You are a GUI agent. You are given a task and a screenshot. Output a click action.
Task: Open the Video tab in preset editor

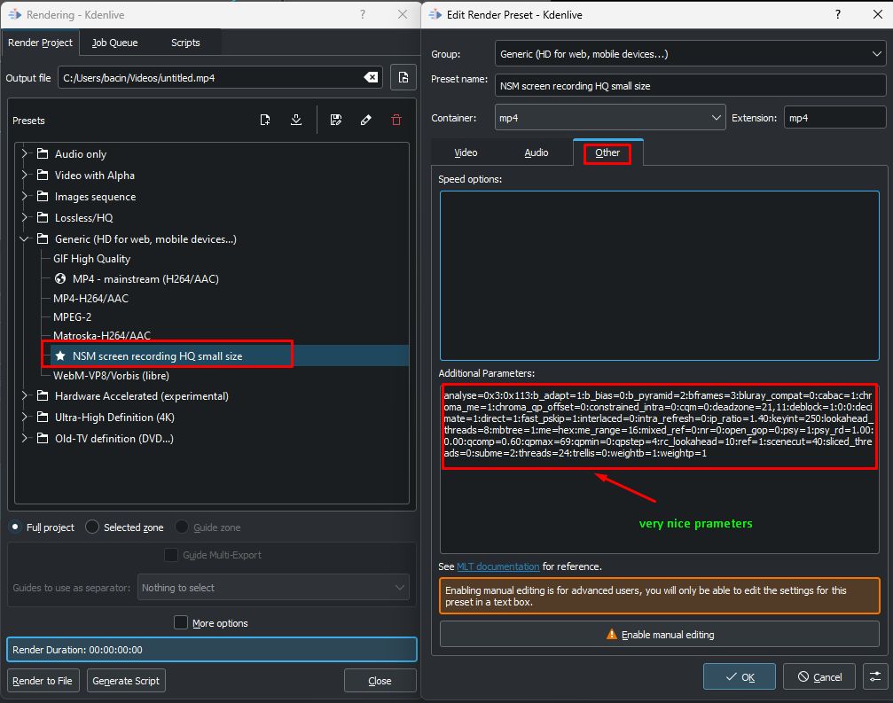point(466,152)
